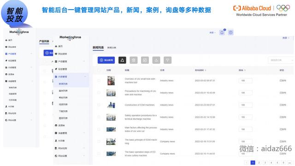Expand 产品管理 chevron in left background sidebar
Viewport: 295px width, 166px height.
pyautogui.click(x=31, y=54)
